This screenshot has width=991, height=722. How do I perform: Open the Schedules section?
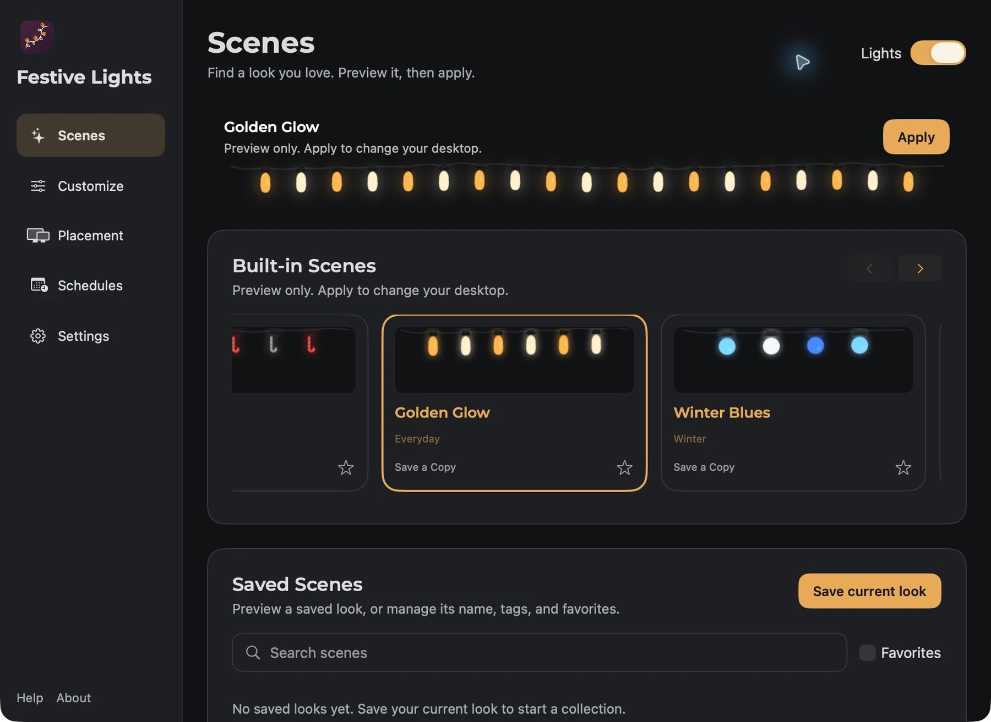point(91,285)
